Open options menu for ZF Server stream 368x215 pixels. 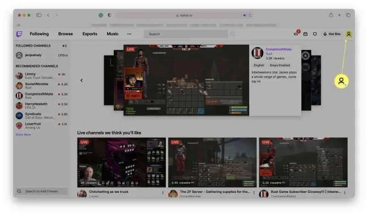point(254,193)
